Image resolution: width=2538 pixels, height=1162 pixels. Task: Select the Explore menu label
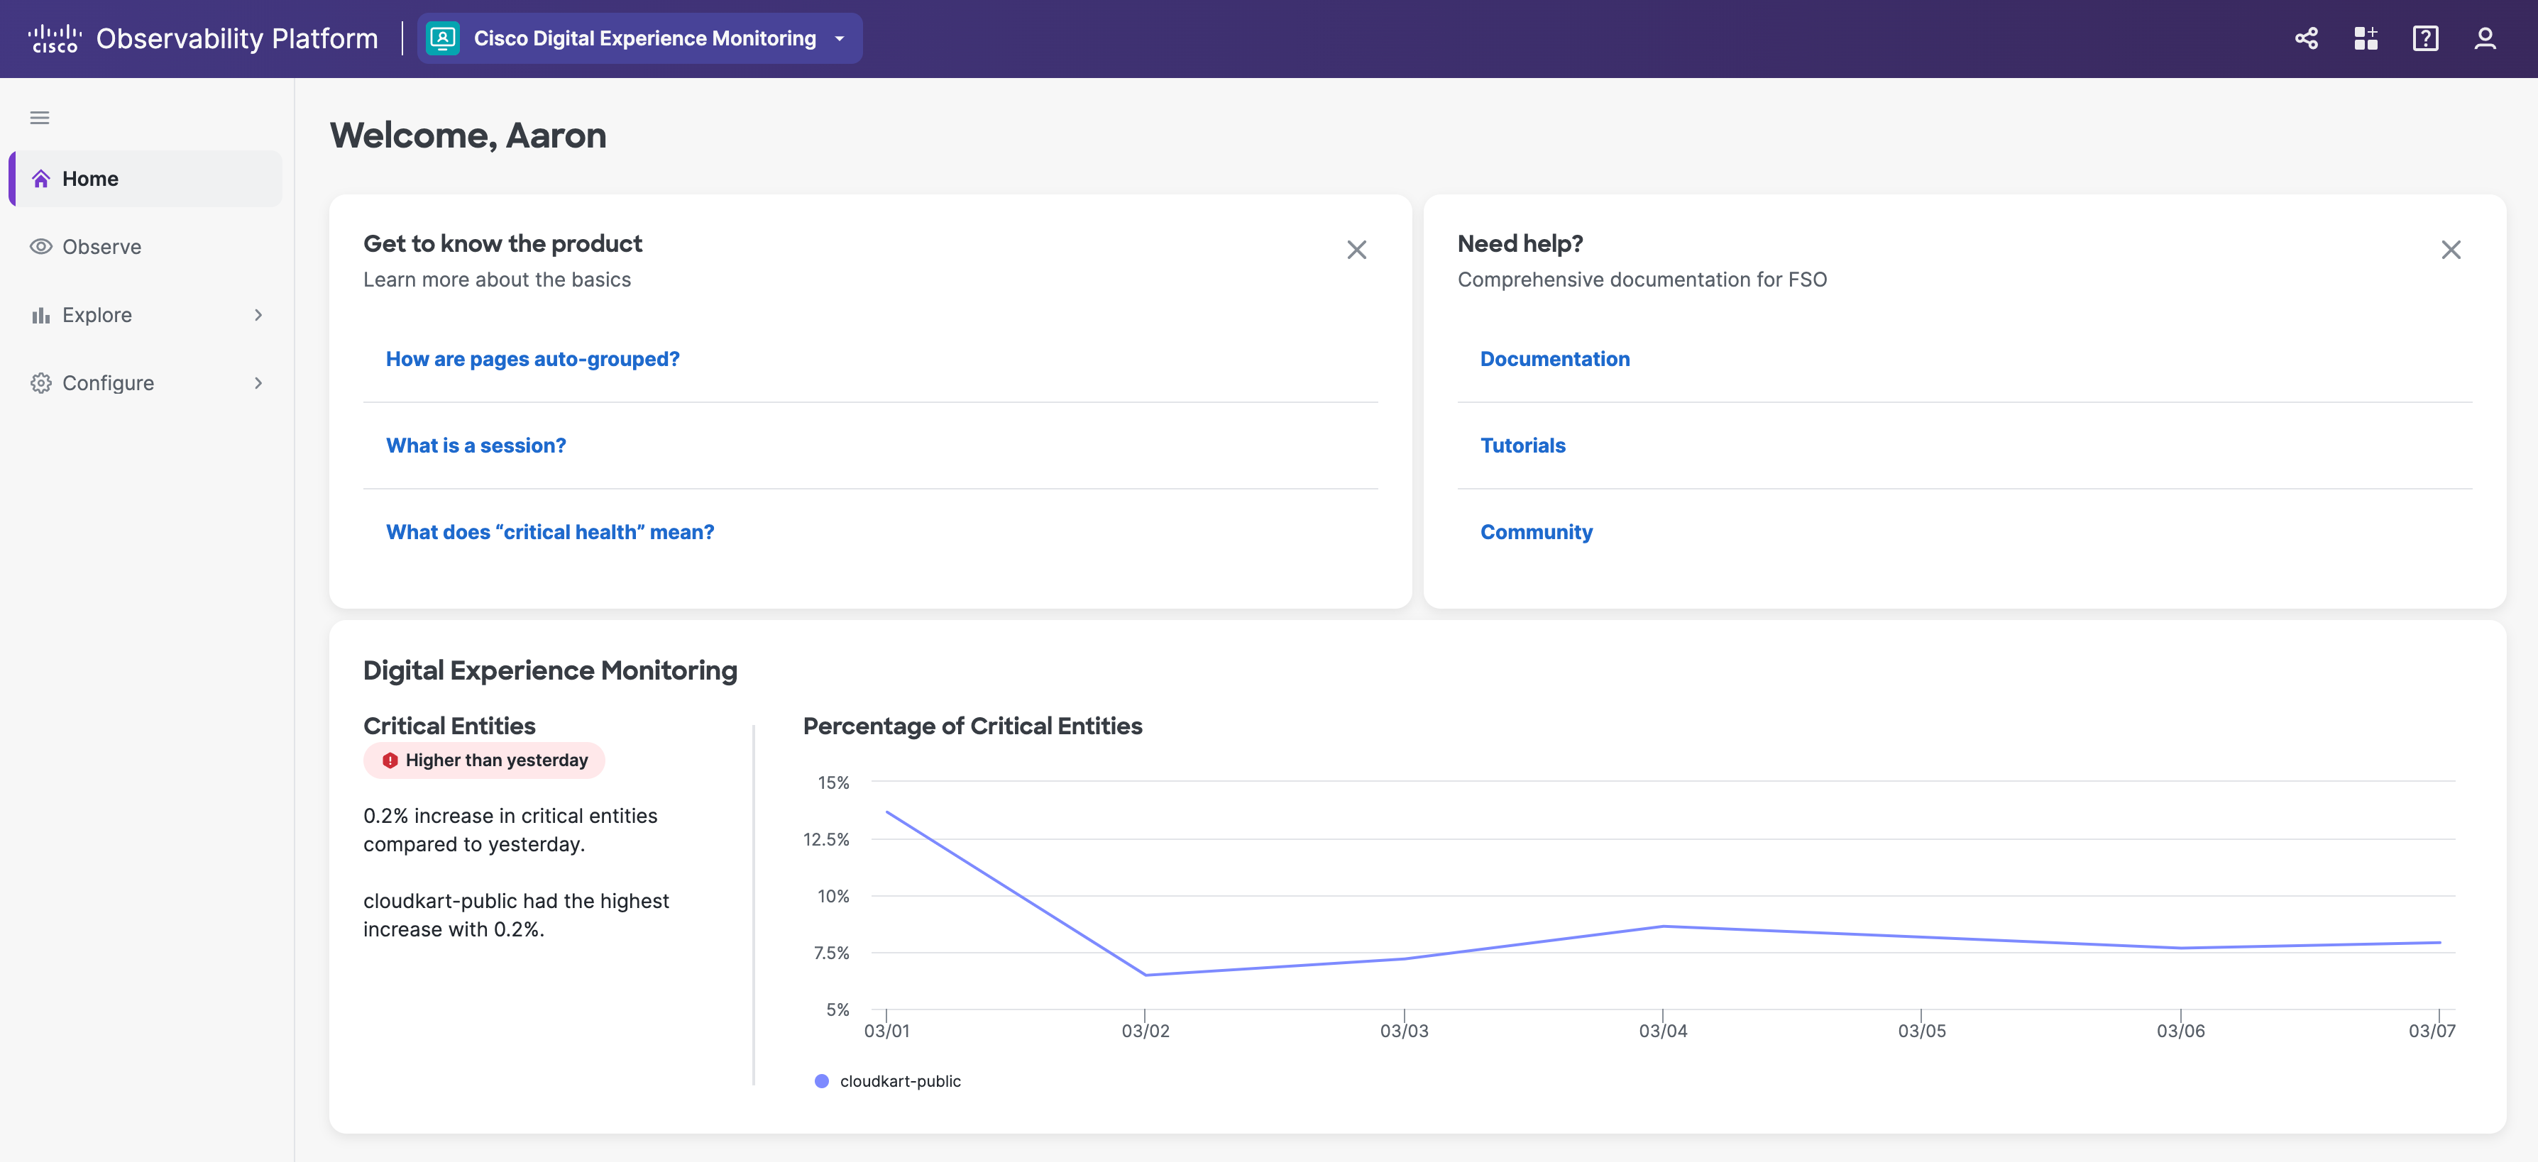click(97, 315)
